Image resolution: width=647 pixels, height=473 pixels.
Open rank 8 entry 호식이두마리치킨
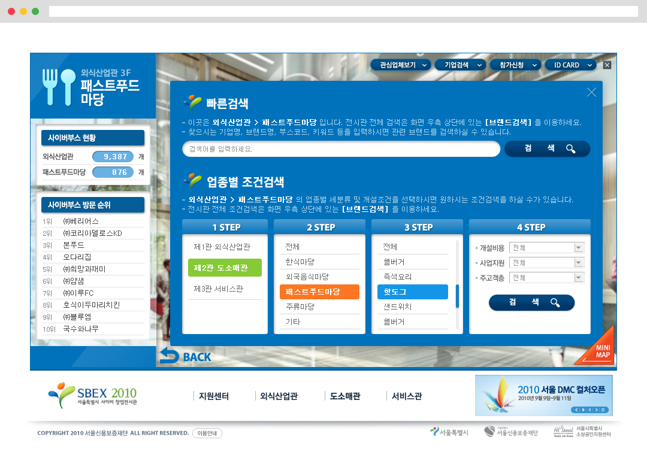coord(93,305)
